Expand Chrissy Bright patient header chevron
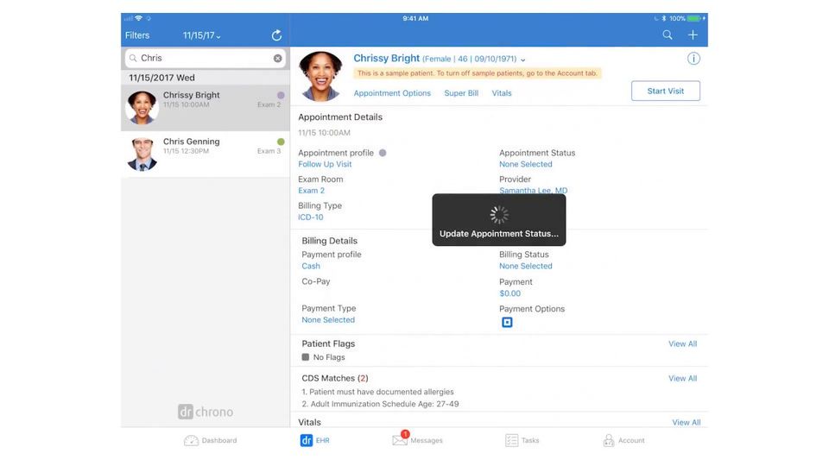Viewport: 829px width, 466px height. (523, 60)
